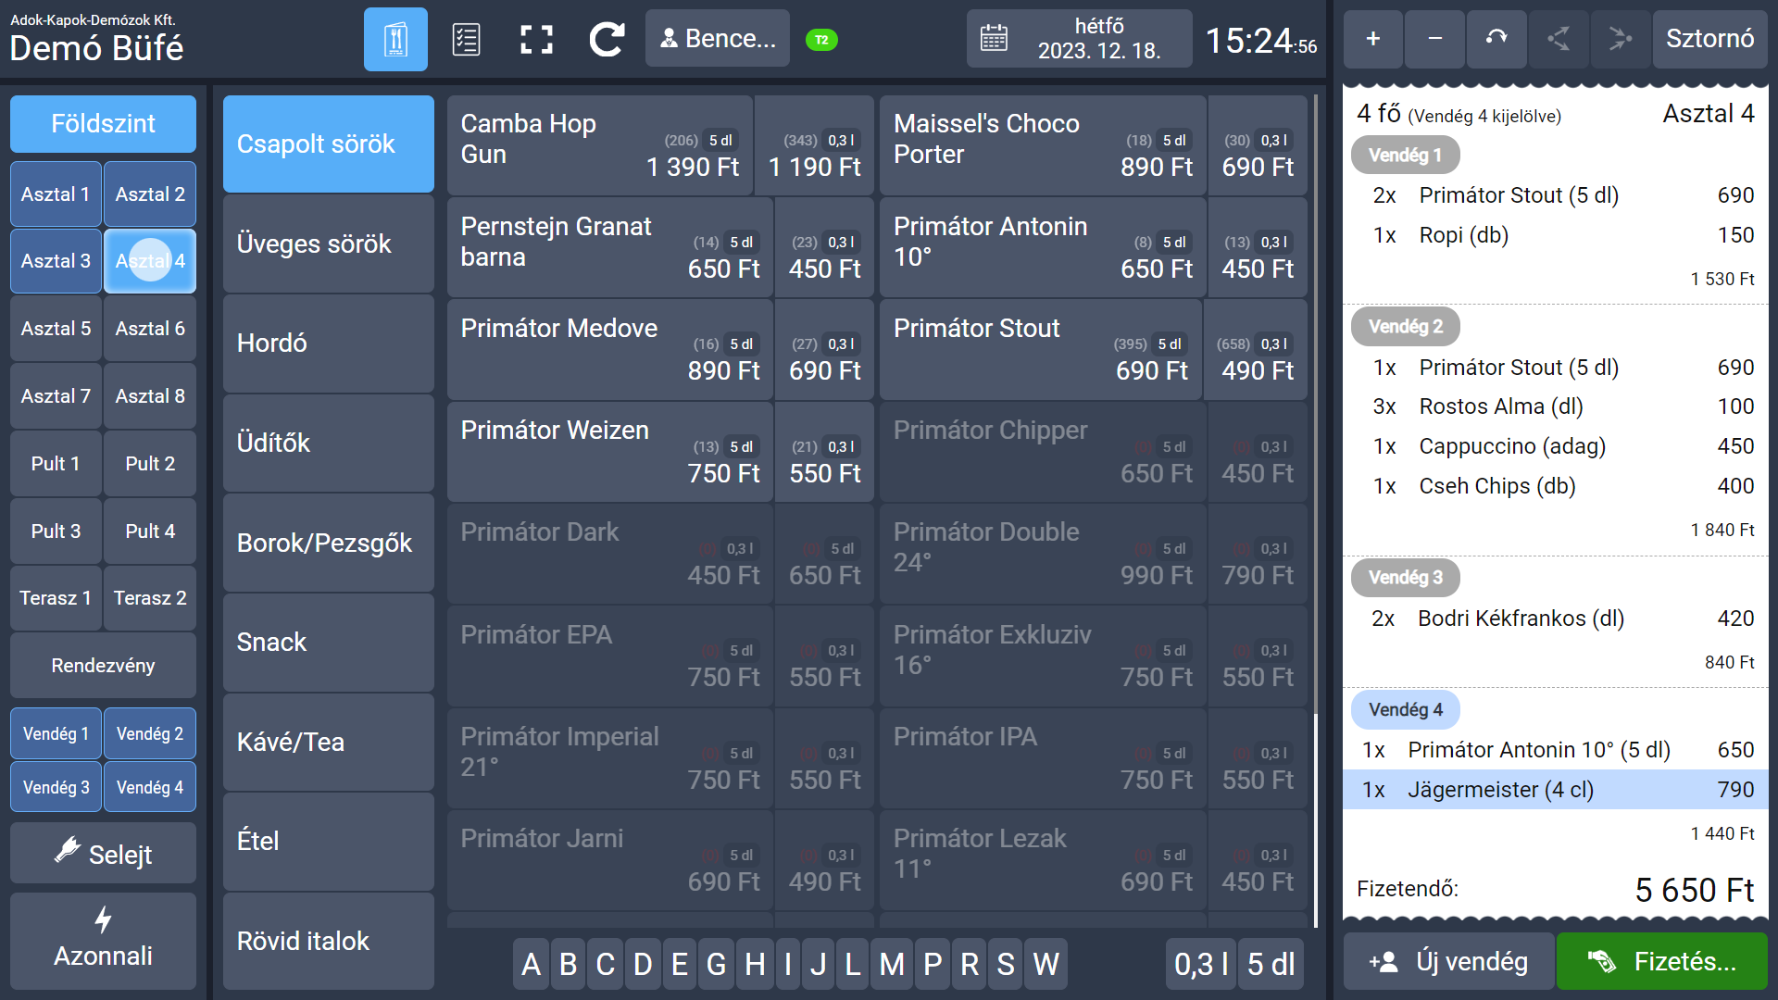Add Primátor Stout 5 dl

coord(1041,349)
